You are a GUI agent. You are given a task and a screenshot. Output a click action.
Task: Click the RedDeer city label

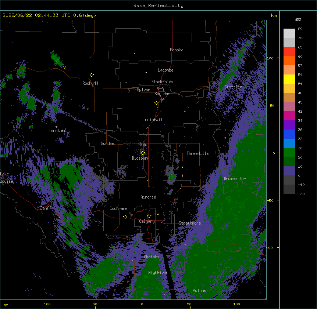(x=162, y=94)
